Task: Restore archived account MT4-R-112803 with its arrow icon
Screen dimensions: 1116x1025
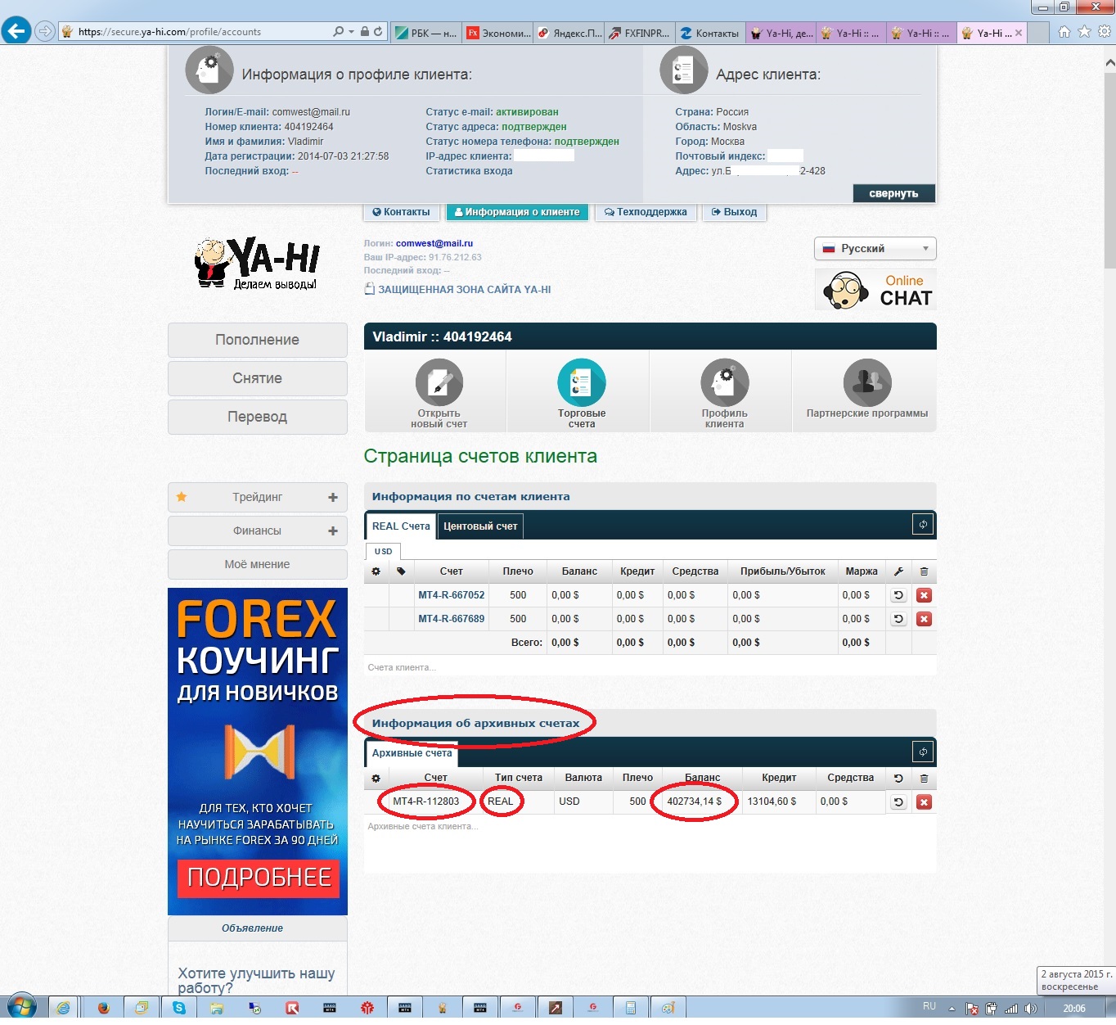Action: coord(898,802)
